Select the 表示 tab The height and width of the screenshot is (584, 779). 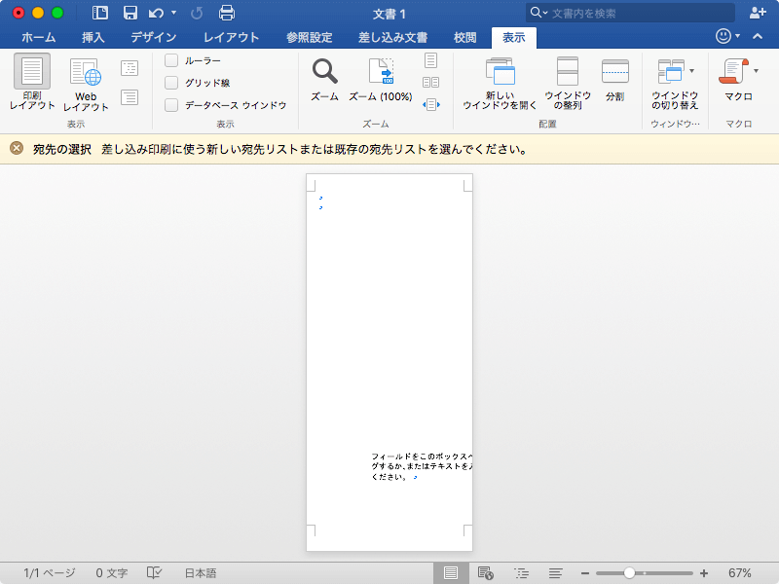[x=514, y=37]
